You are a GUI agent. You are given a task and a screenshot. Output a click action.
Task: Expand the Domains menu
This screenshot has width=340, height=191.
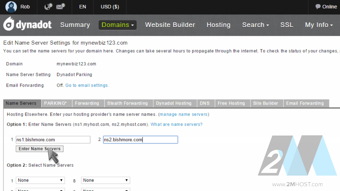117,25
